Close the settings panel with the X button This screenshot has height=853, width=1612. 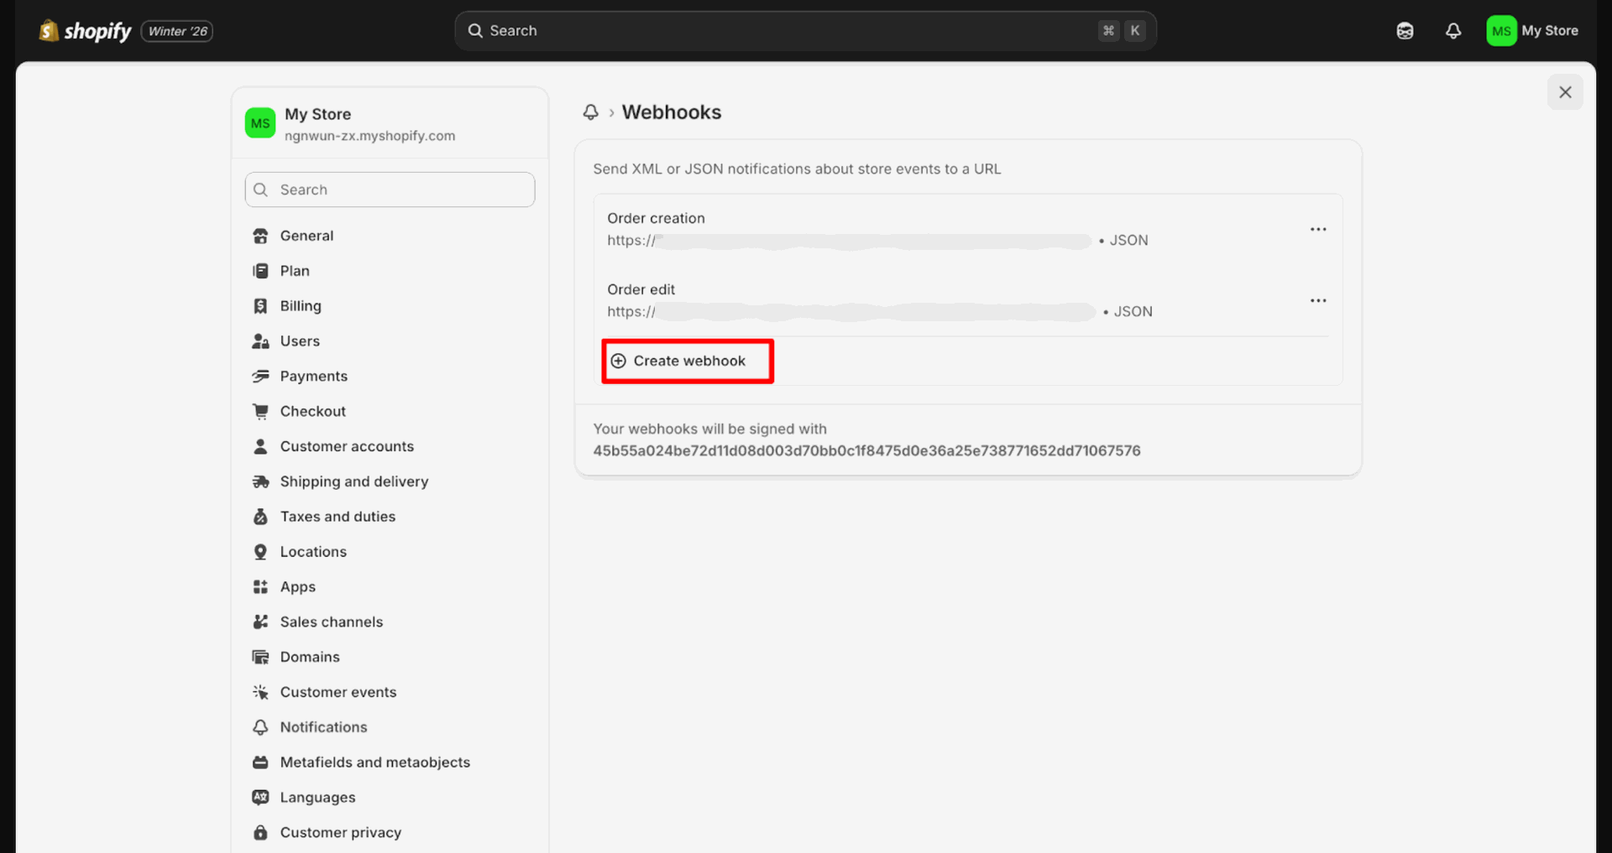click(1565, 92)
